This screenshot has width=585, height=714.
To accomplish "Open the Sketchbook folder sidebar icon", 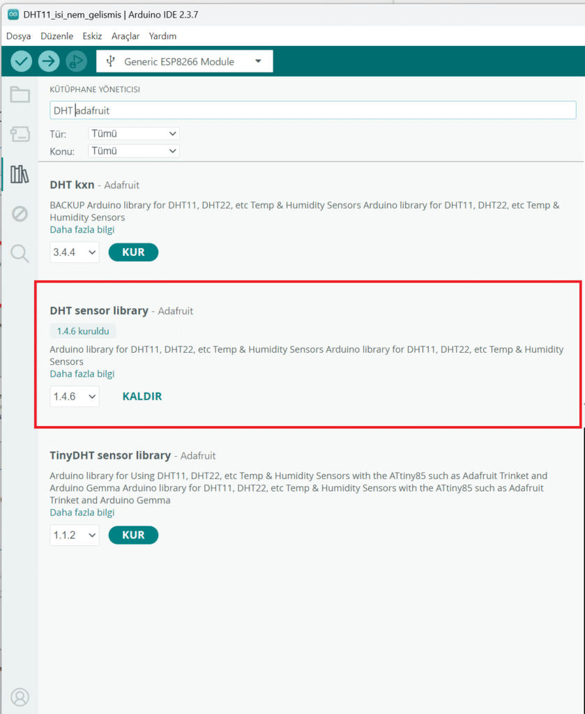I will [20, 95].
